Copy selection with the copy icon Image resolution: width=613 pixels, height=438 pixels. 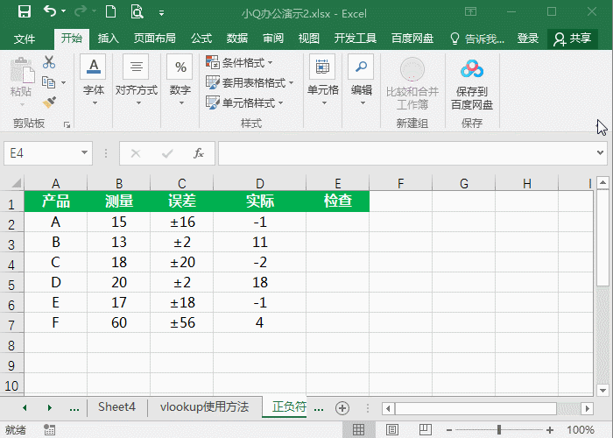pos(49,82)
